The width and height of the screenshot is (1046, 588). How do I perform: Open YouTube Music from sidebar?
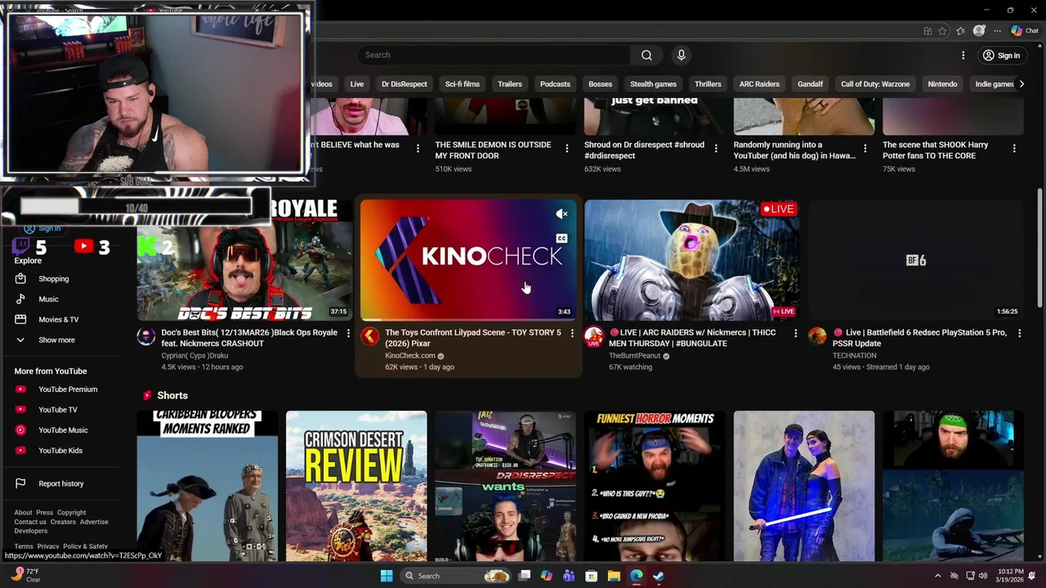pos(63,430)
